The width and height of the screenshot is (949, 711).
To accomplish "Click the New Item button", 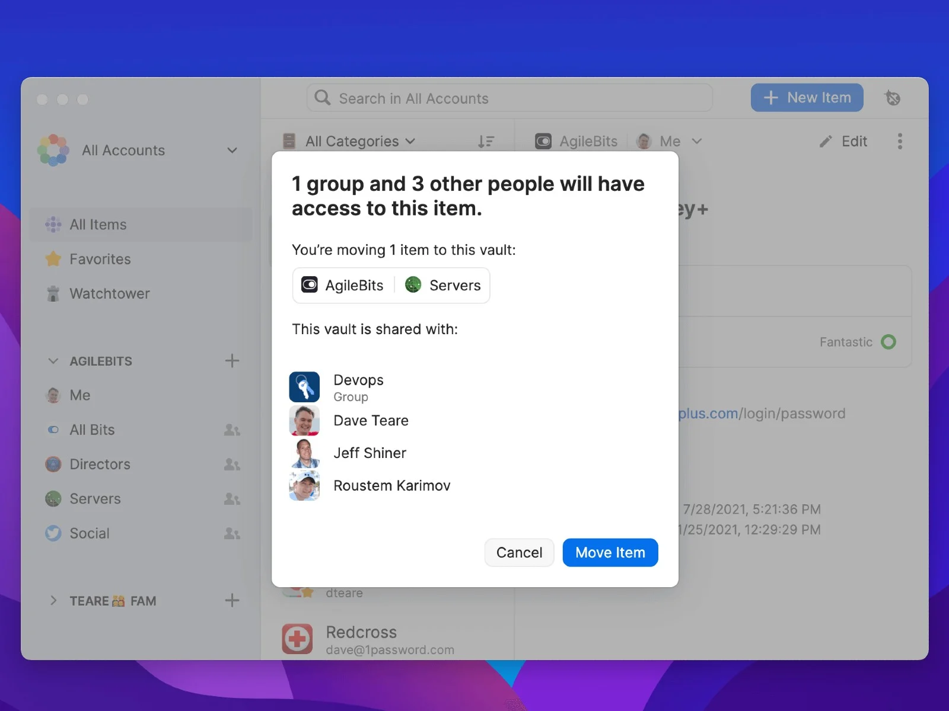I will click(807, 98).
